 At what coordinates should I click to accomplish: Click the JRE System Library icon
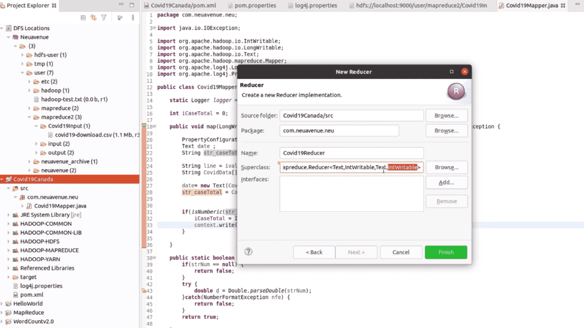[16, 215]
